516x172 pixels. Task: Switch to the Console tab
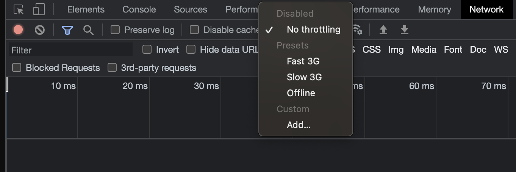tap(139, 9)
